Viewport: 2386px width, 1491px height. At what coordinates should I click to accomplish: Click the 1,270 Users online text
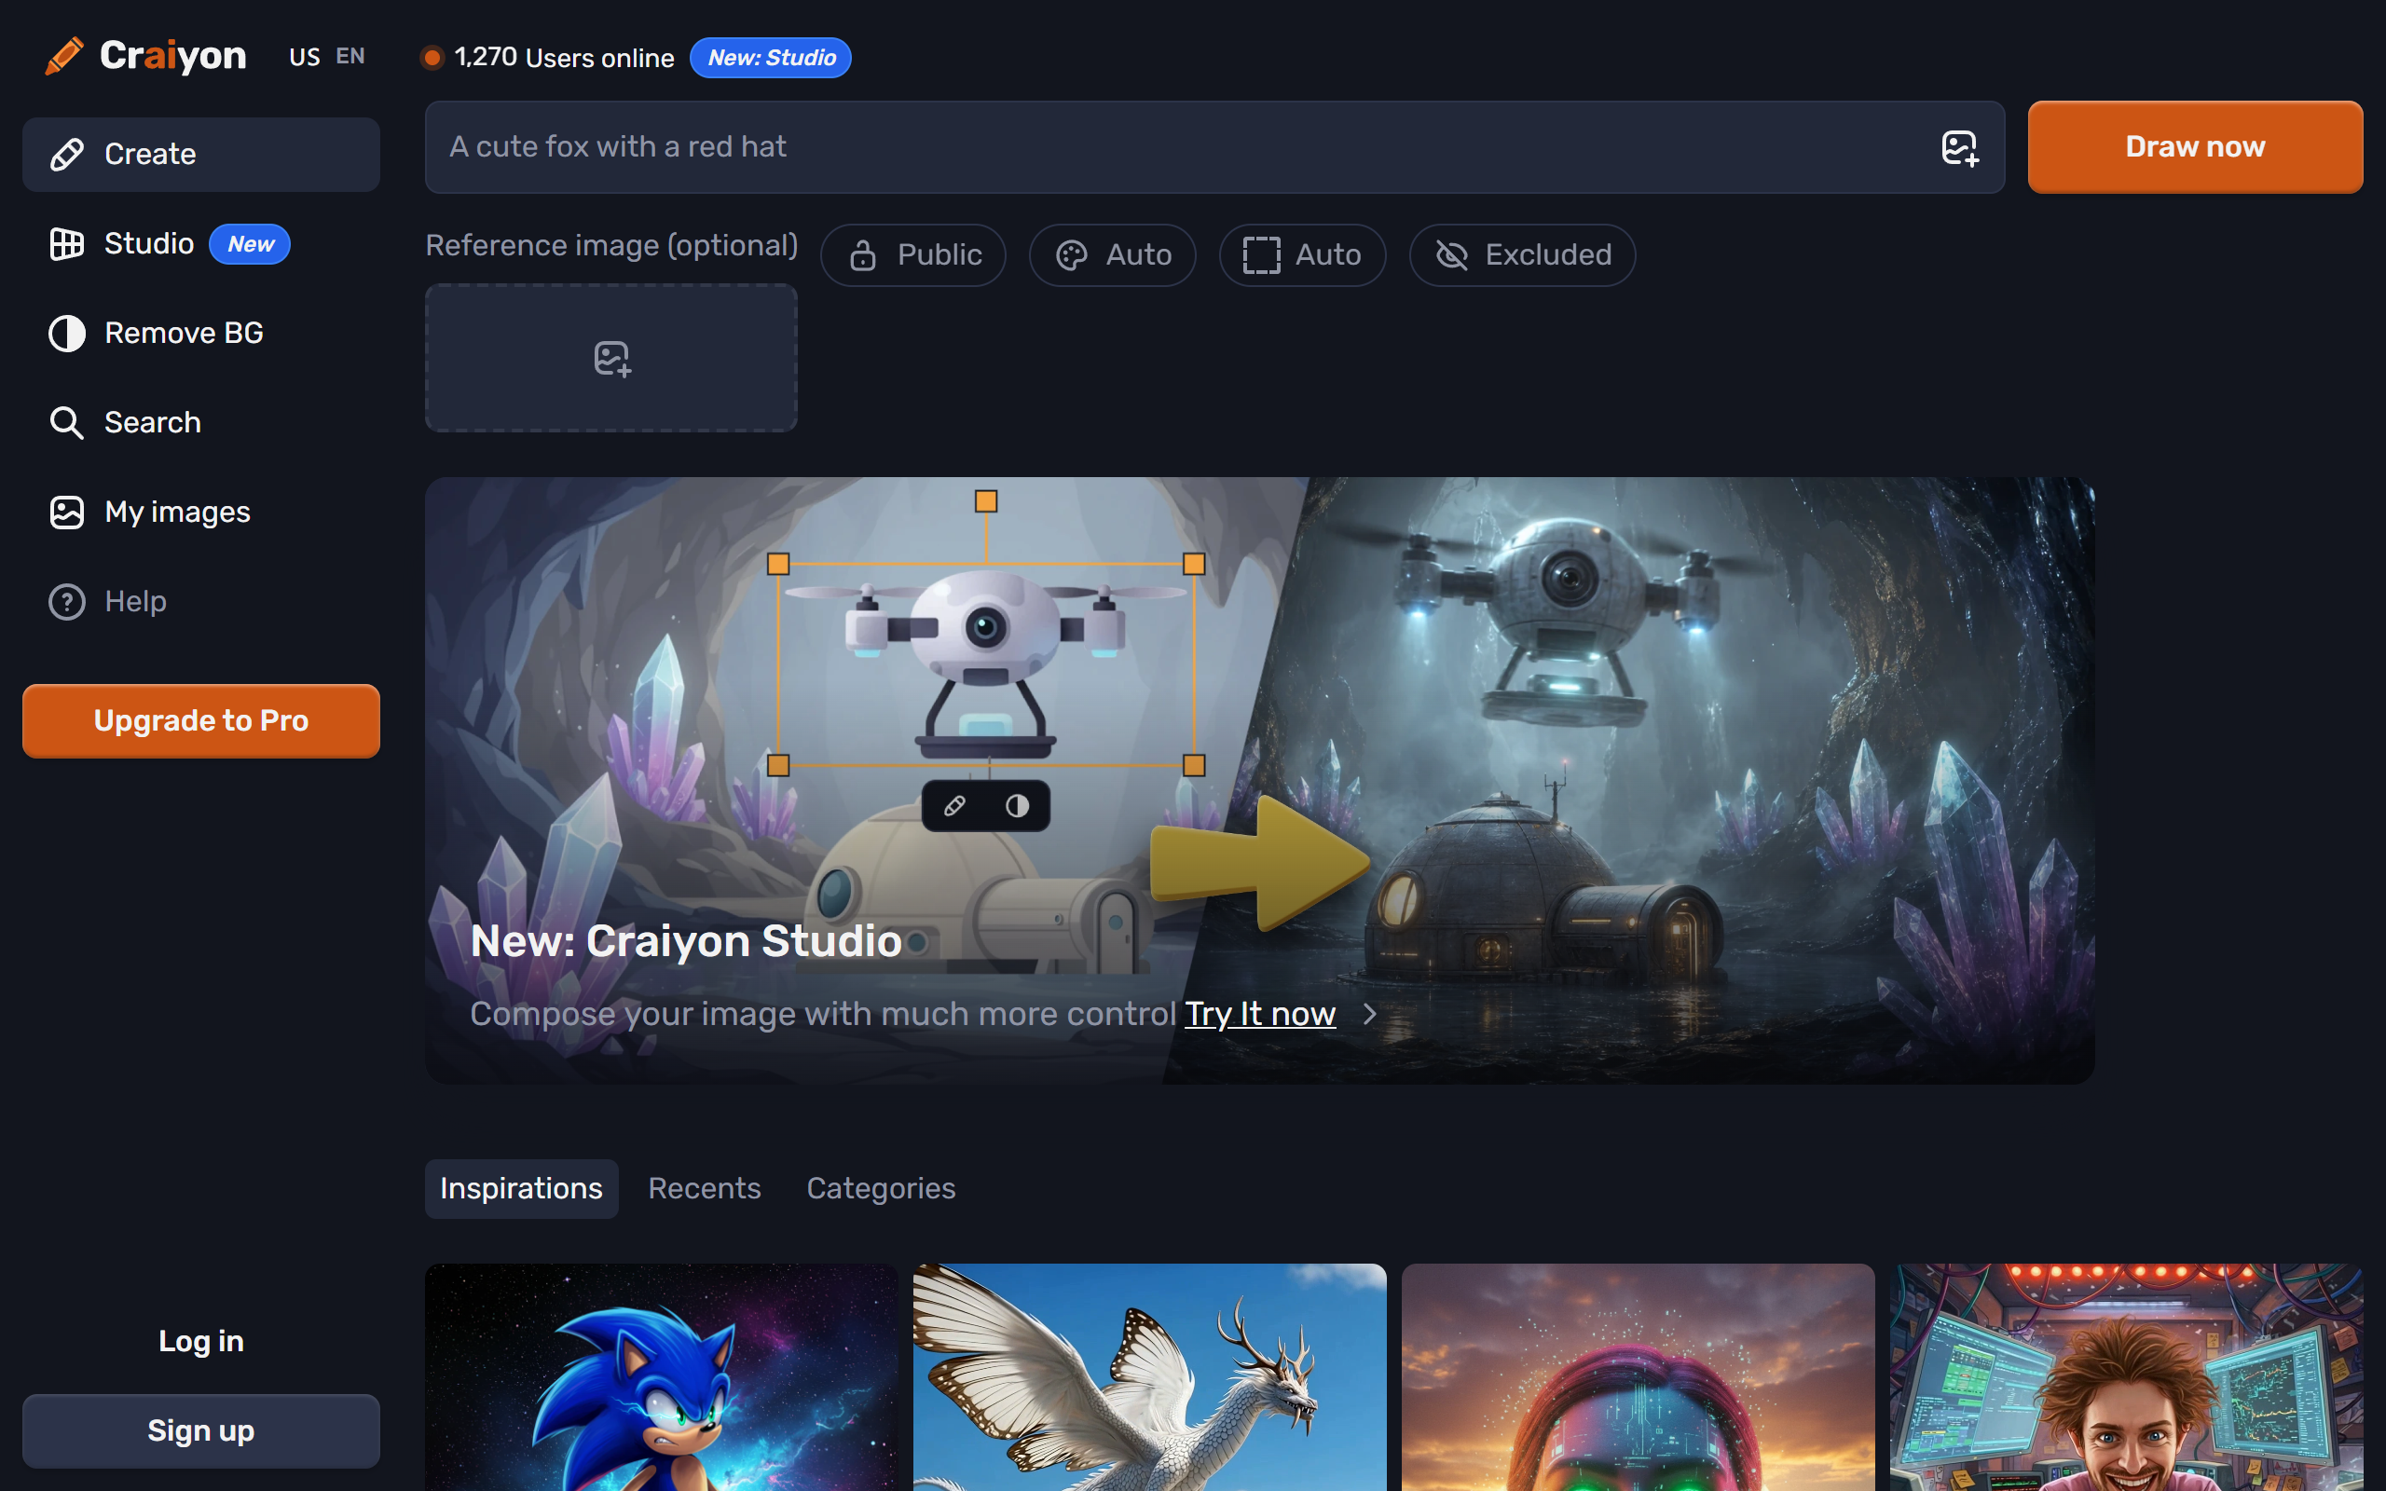(x=564, y=57)
